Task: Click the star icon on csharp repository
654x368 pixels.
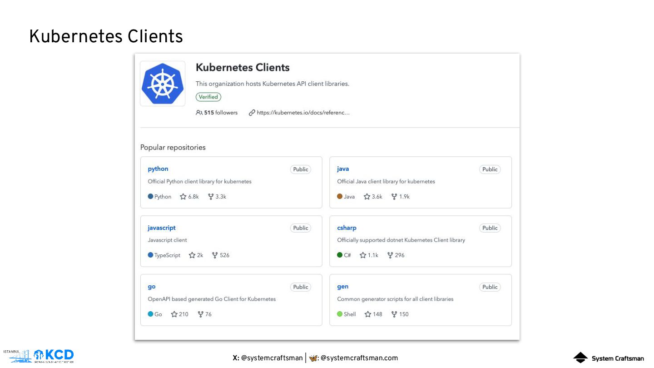Action: click(363, 255)
